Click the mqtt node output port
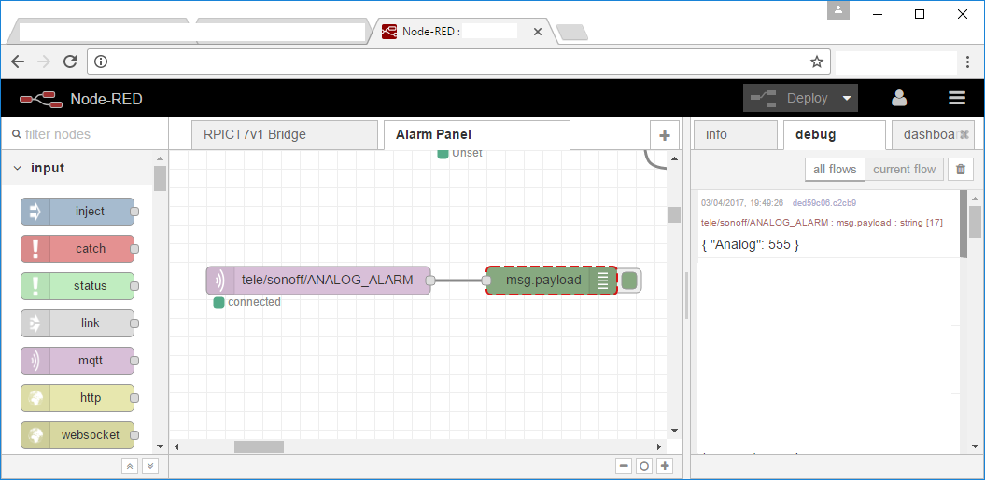985x480 pixels. tap(430, 281)
